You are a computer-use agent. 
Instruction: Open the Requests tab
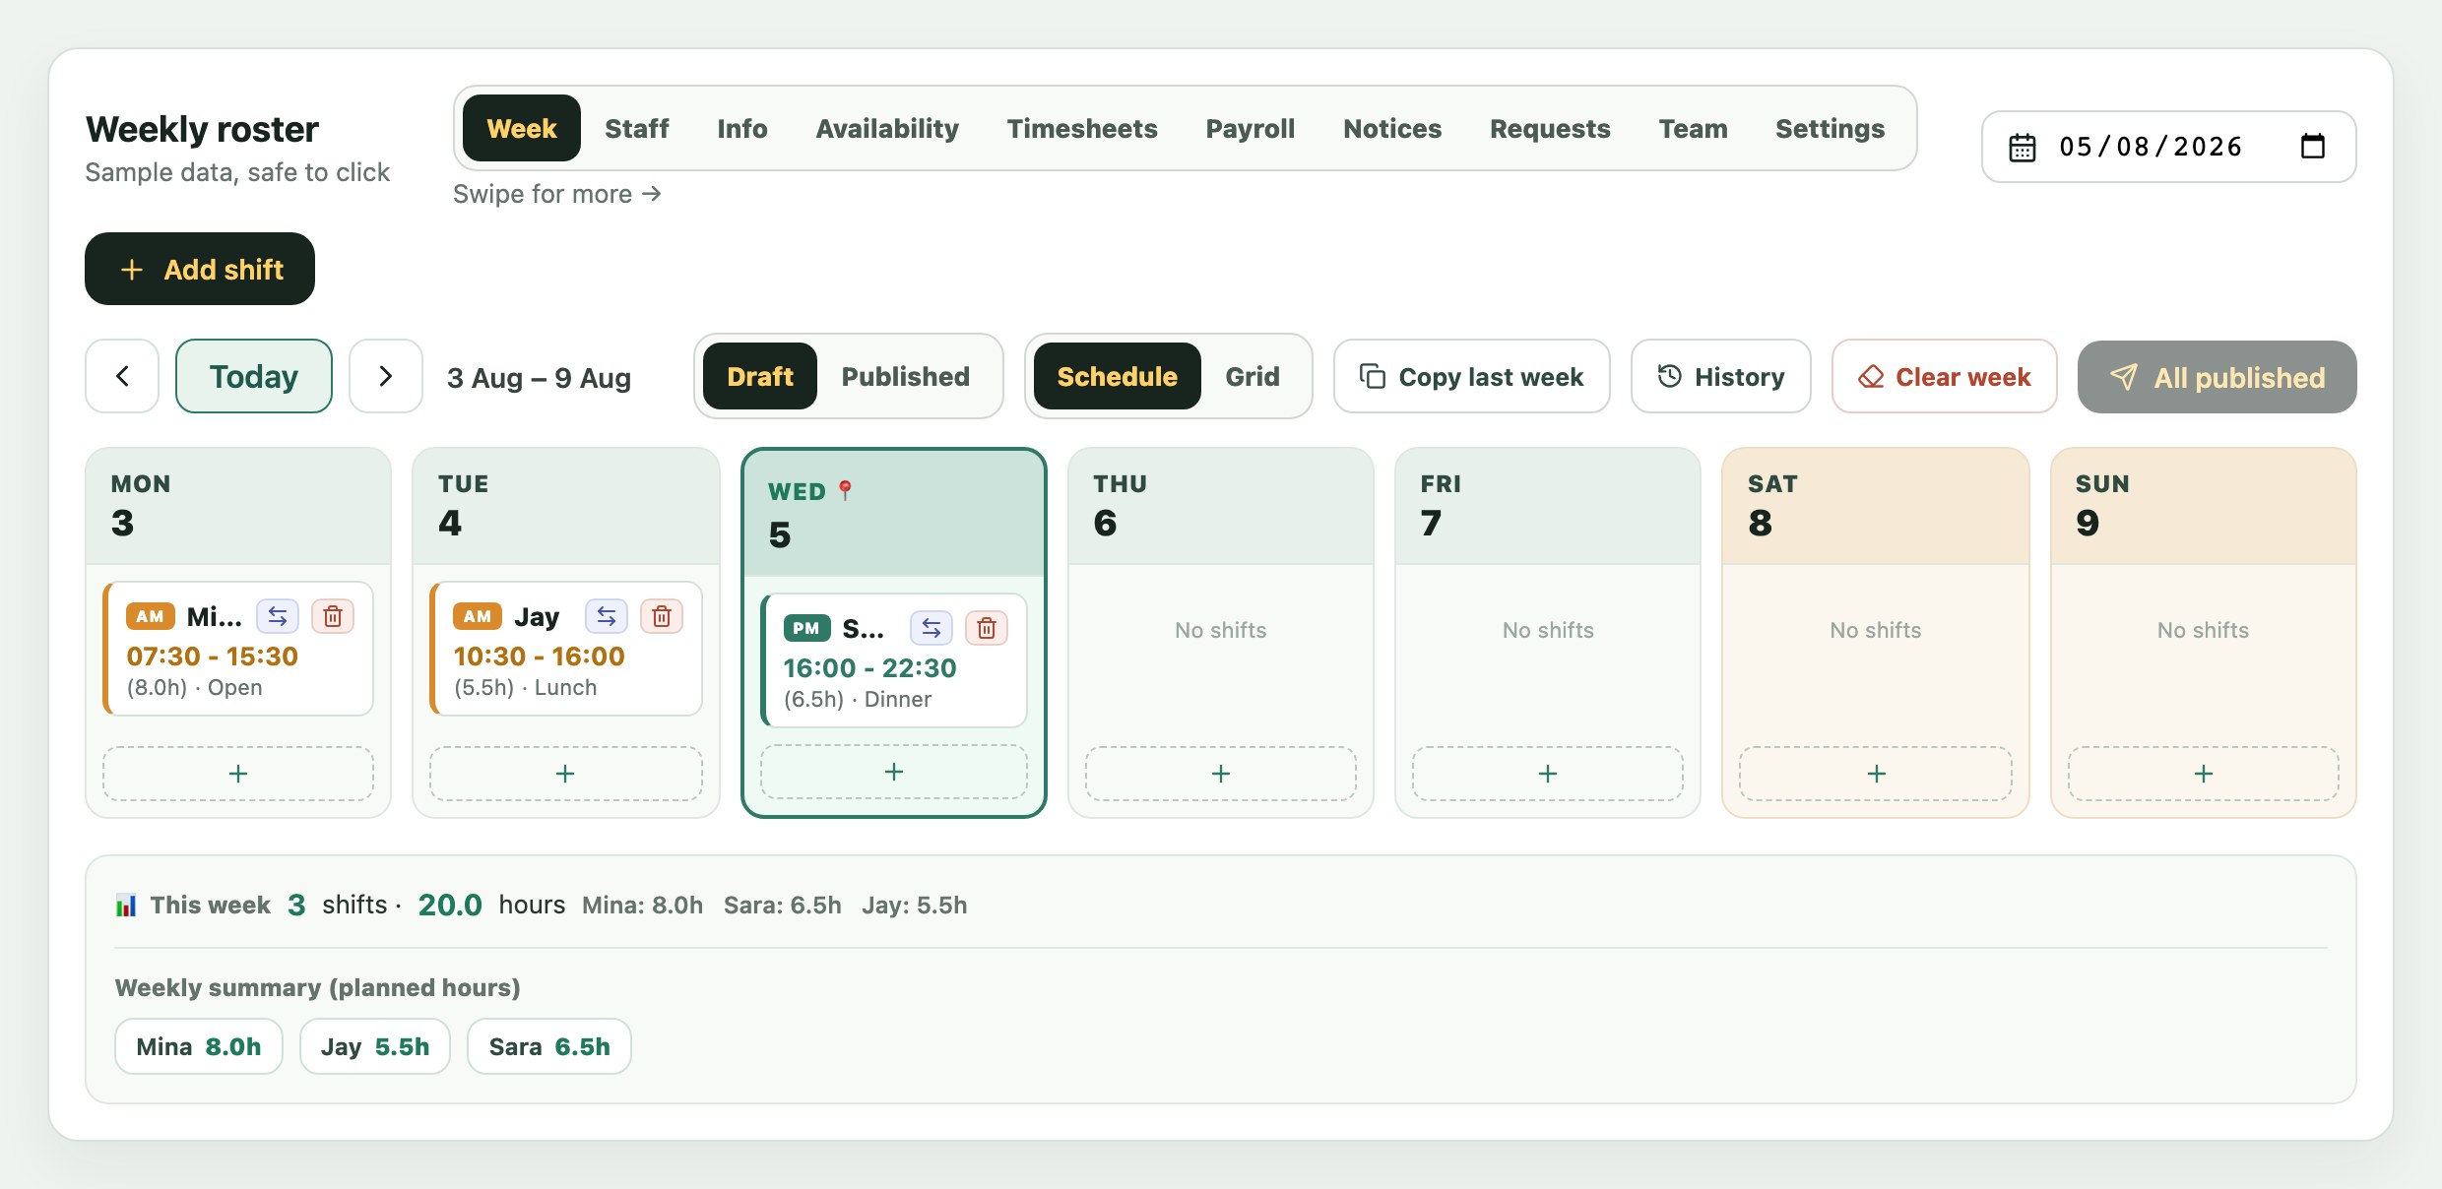click(x=1550, y=128)
